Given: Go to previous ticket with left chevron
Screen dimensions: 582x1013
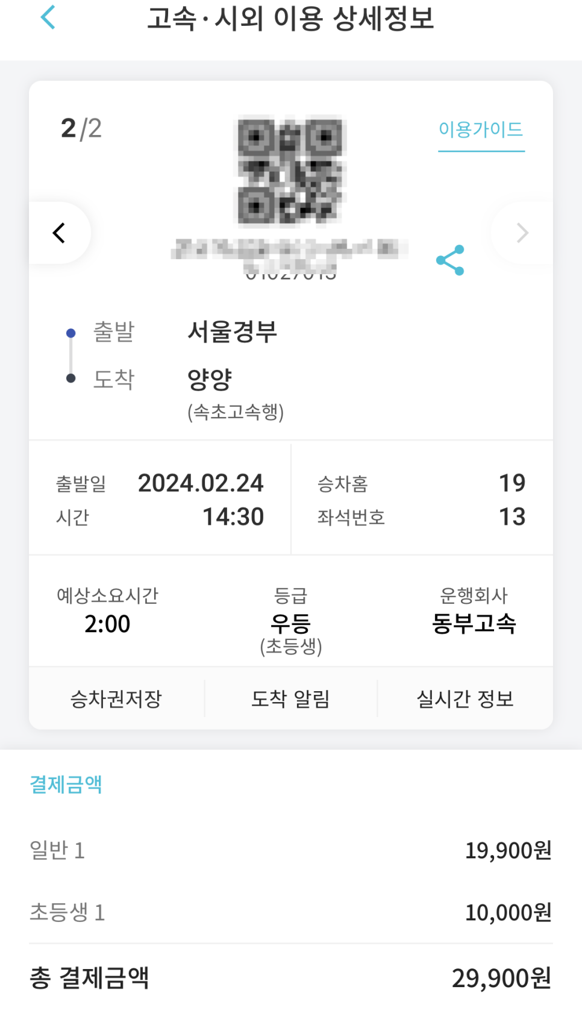Looking at the screenshot, I should pyautogui.click(x=59, y=233).
